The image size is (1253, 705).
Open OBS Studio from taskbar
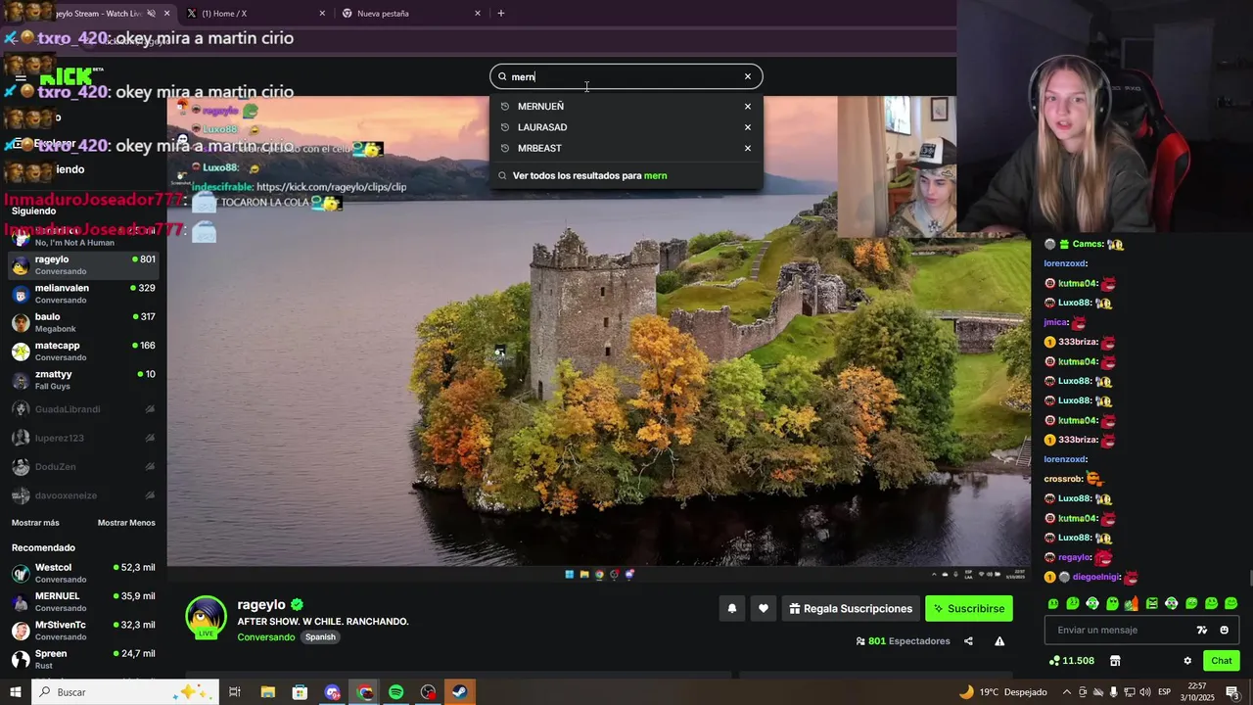[428, 692]
